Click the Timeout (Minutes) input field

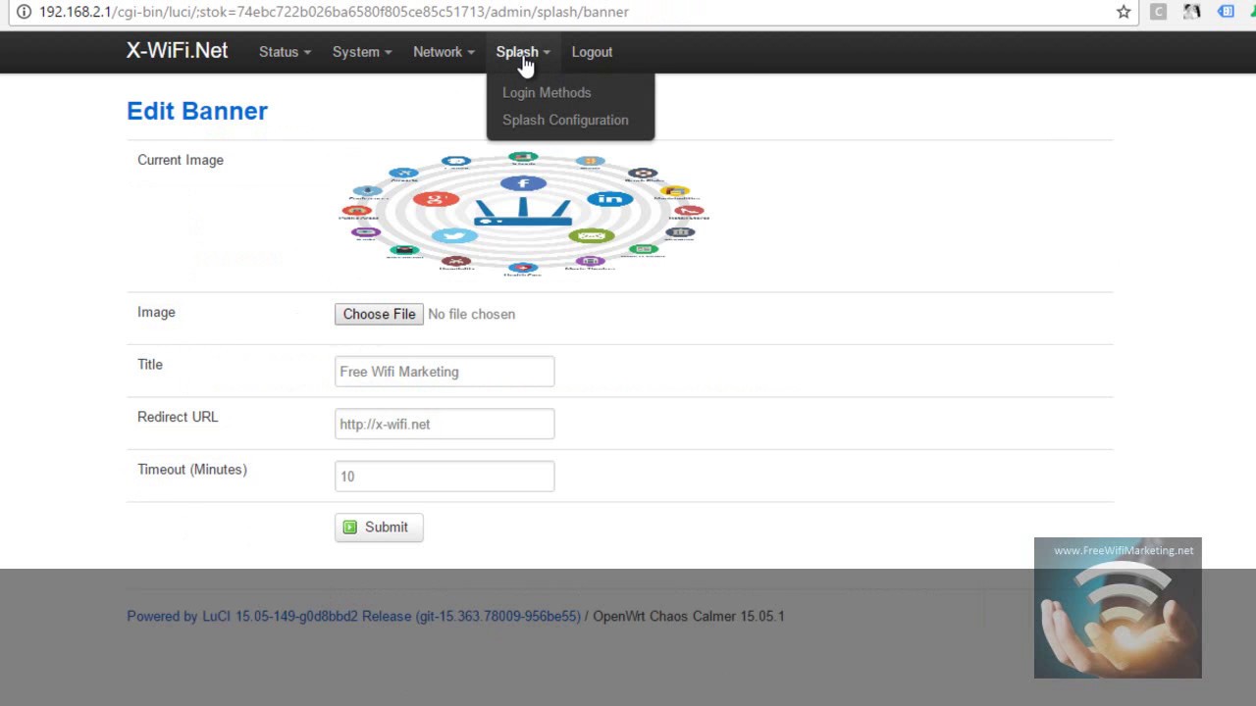(x=445, y=477)
